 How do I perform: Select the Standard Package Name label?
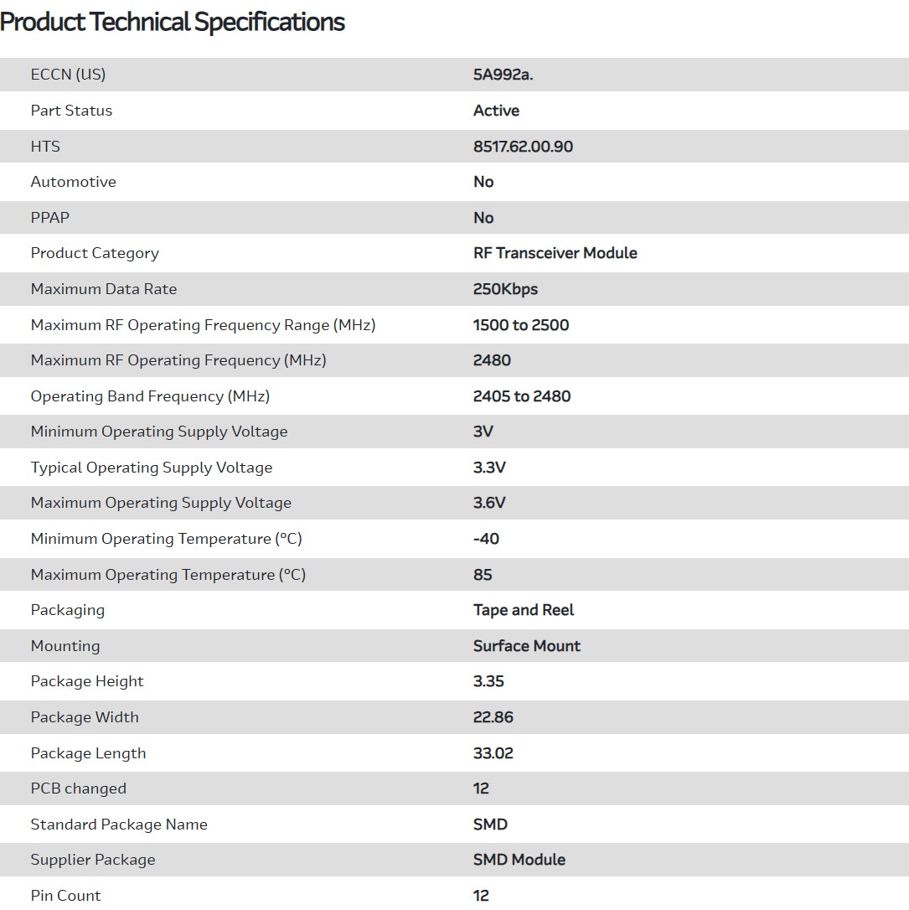pyautogui.click(x=119, y=825)
